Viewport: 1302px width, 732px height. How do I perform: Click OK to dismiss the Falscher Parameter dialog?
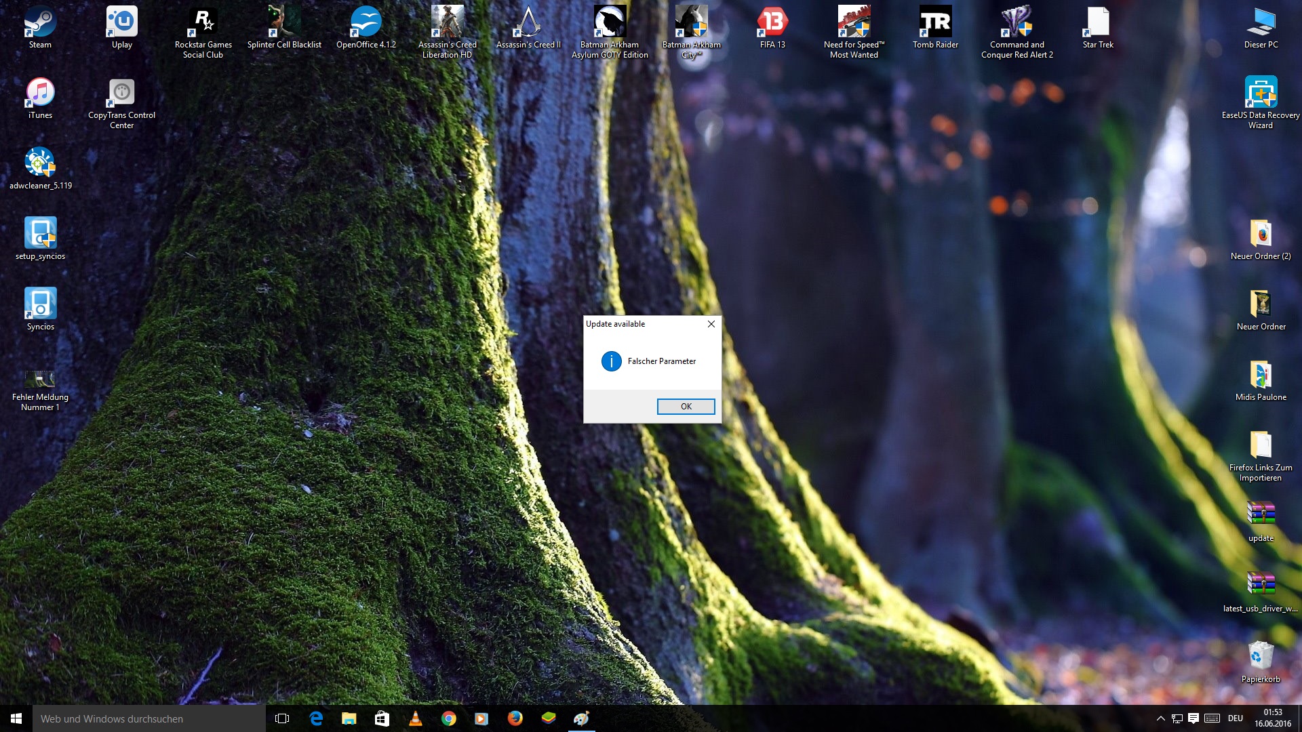click(x=686, y=407)
